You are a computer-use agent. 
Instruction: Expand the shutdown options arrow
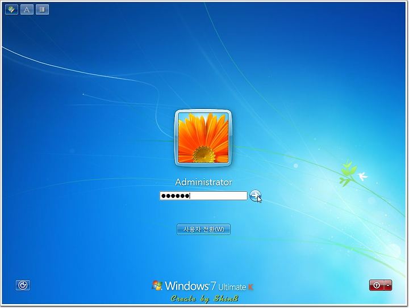coord(388,285)
